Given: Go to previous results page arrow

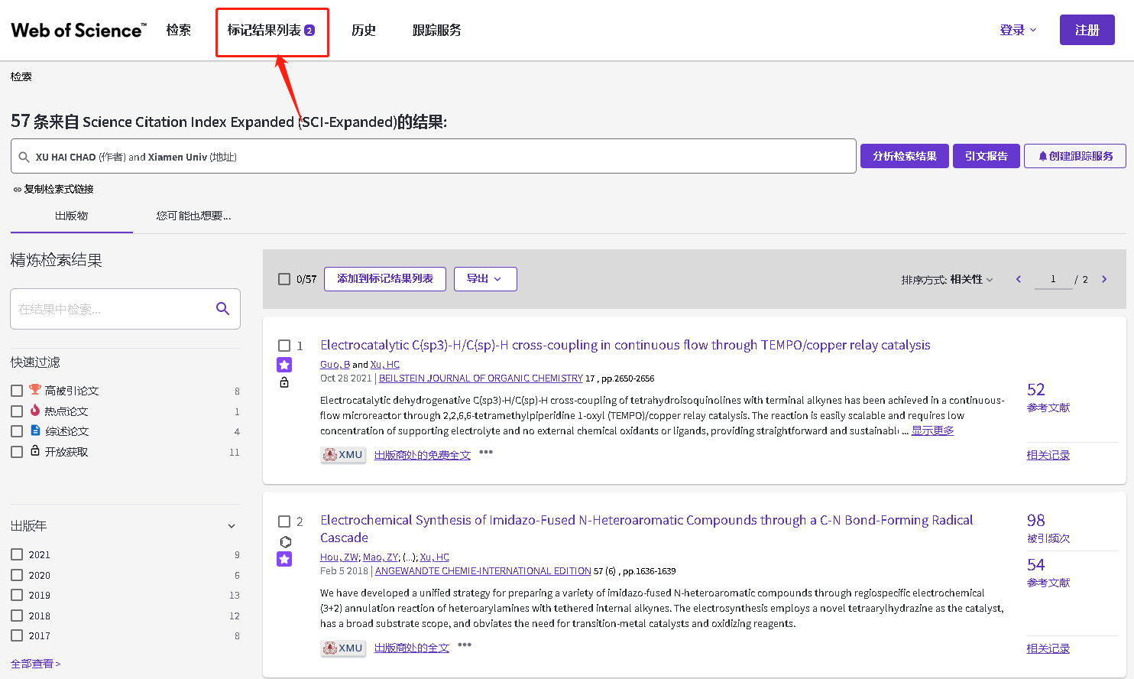Looking at the screenshot, I should point(1018,279).
